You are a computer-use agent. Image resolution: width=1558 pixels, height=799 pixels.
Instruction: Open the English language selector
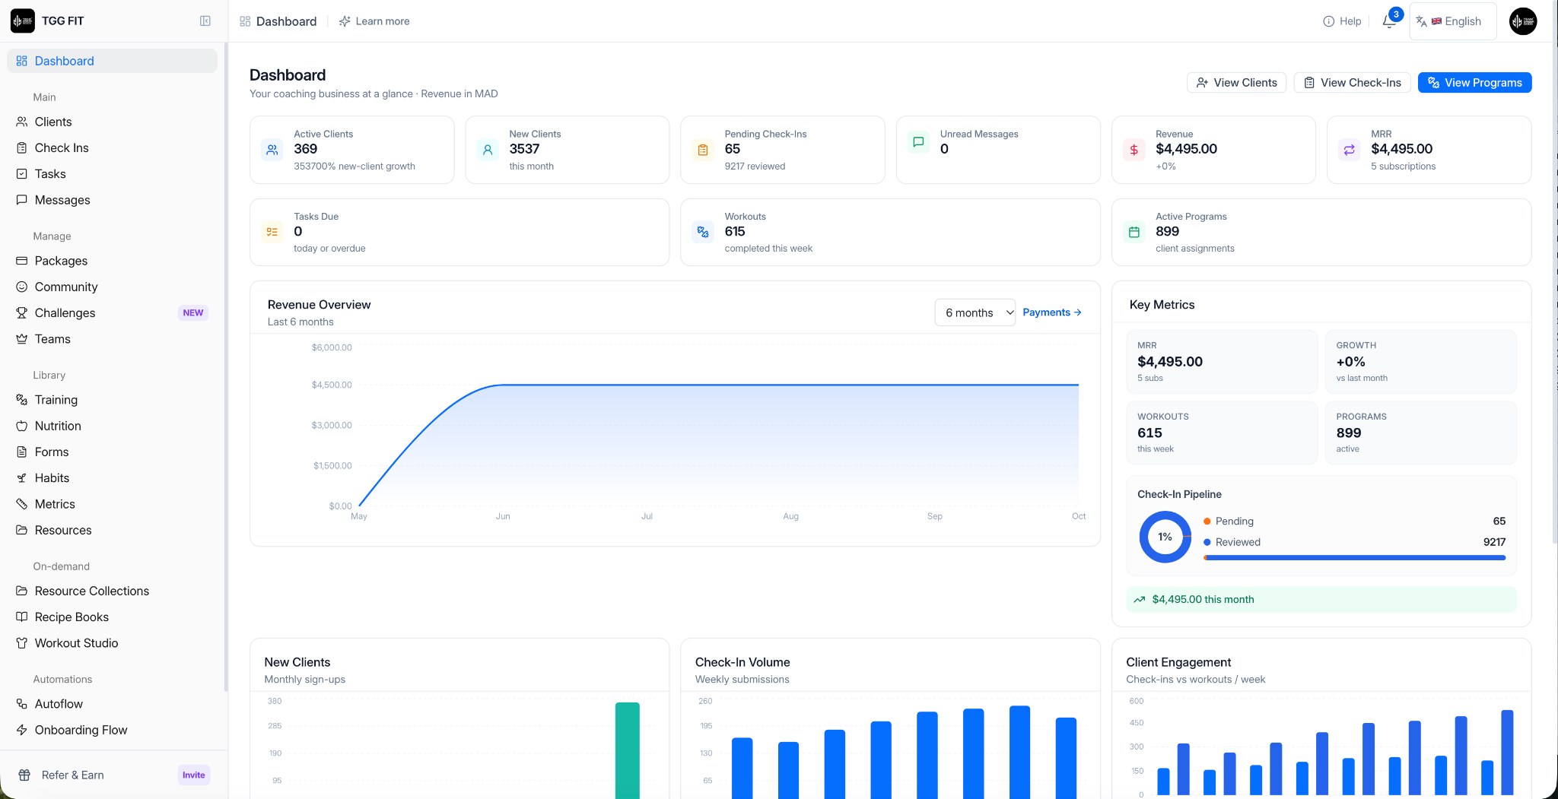1452,21
